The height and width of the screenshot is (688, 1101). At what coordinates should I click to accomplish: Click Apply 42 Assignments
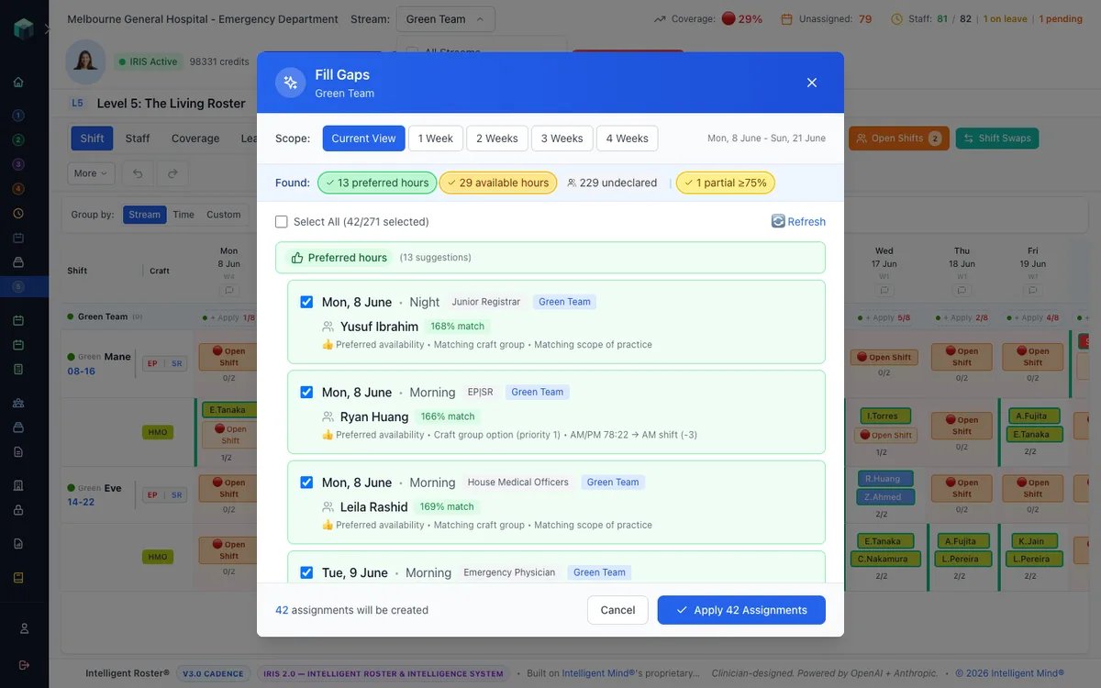[x=741, y=610]
